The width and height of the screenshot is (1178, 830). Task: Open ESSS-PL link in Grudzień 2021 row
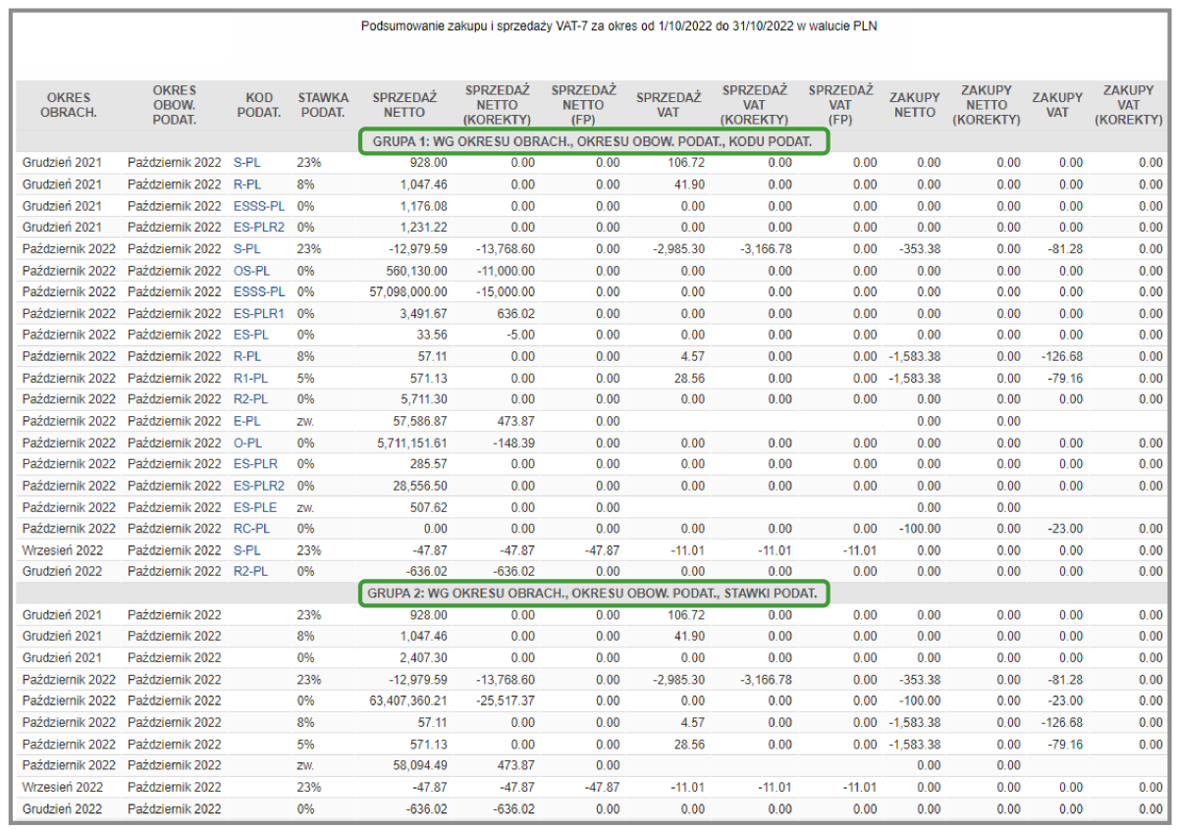click(259, 206)
